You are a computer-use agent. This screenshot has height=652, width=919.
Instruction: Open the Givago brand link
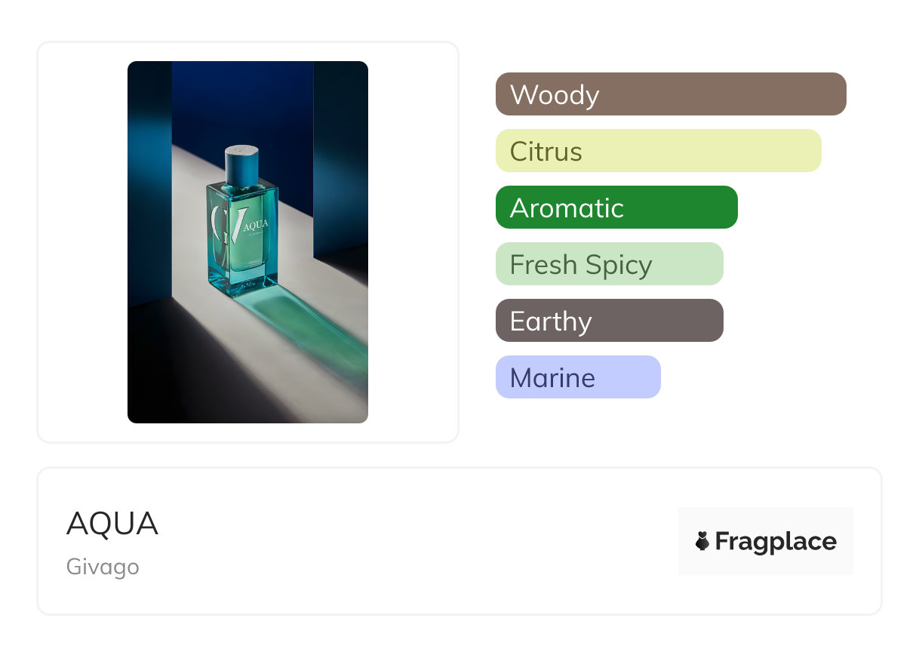[x=103, y=567]
